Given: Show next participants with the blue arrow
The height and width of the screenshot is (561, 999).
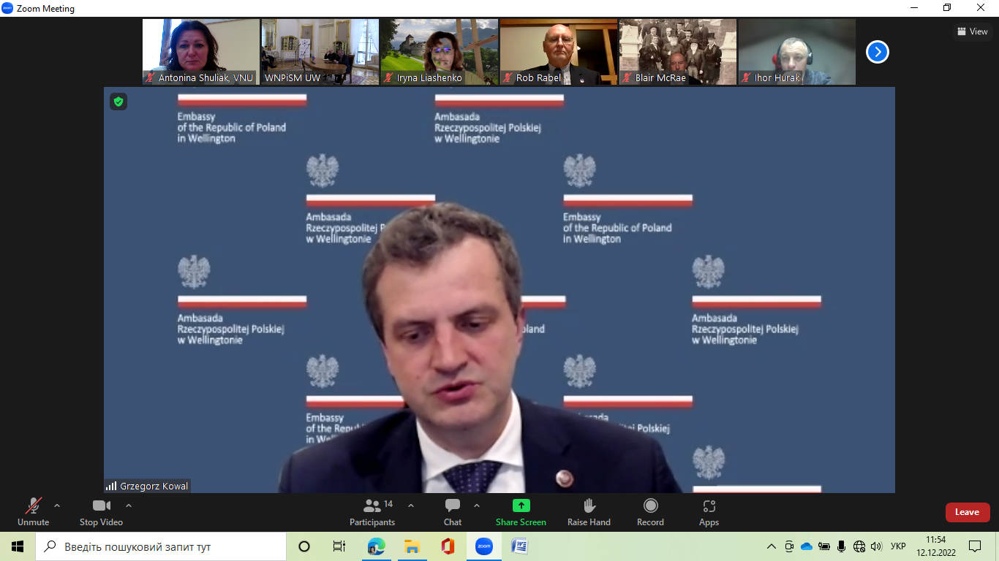Looking at the screenshot, I should [878, 52].
